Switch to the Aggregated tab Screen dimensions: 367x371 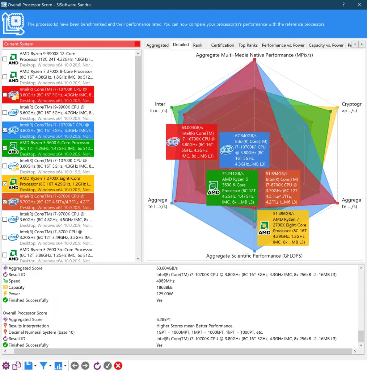click(x=157, y=45)
